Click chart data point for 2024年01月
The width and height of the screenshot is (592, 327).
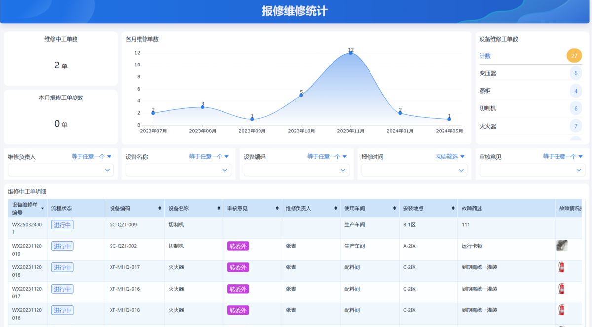click(400, 113)
